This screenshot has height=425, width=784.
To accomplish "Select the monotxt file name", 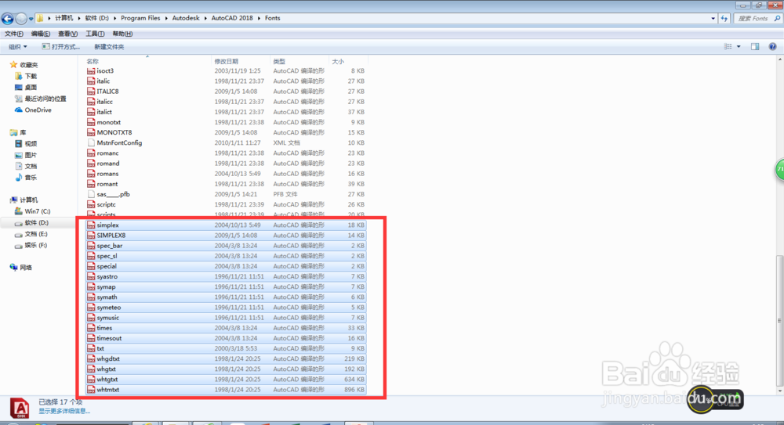I will pyautogui.click(x=108, y=122).
